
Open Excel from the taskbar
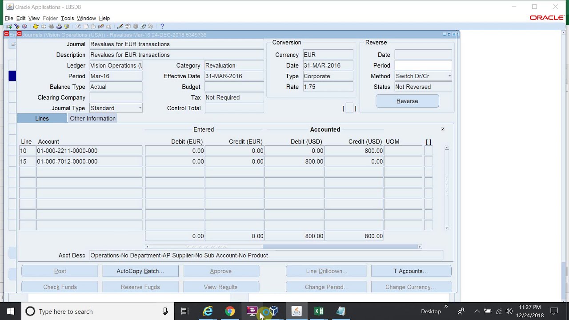(x=319, y=311)
